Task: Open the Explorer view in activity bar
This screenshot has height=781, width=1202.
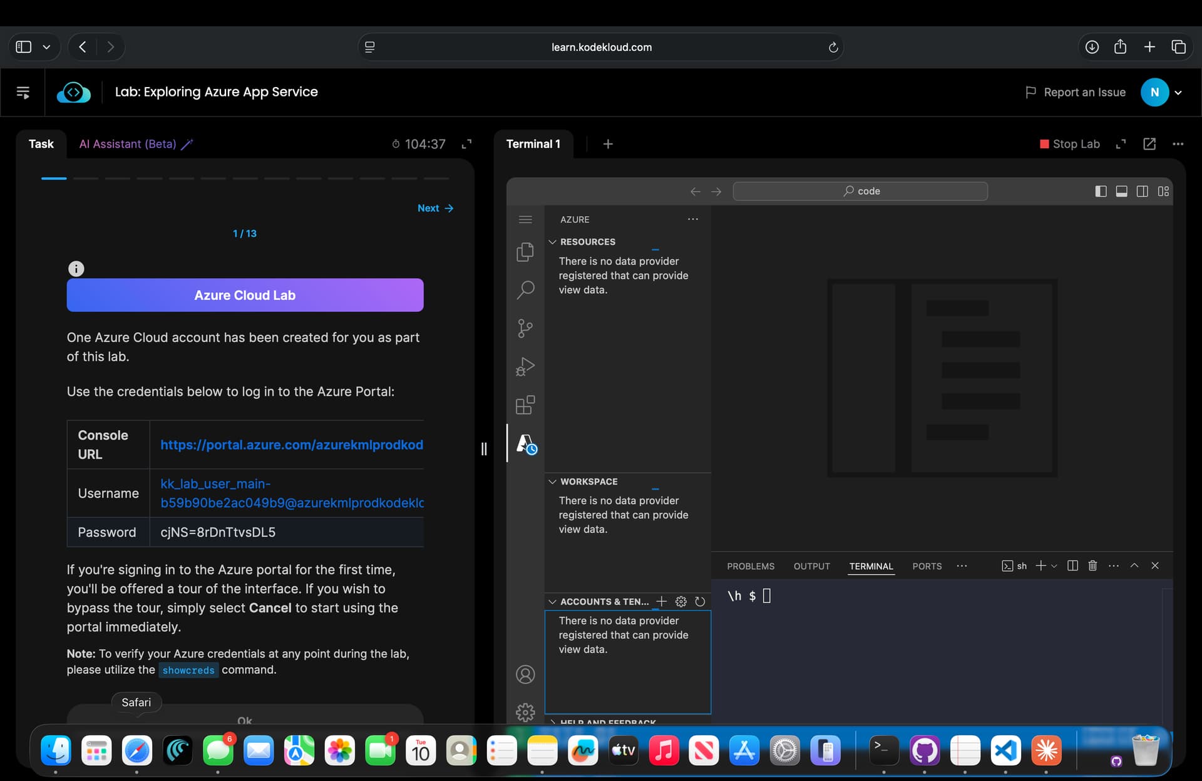Action: pyautogui.click(x=525, y=252)
